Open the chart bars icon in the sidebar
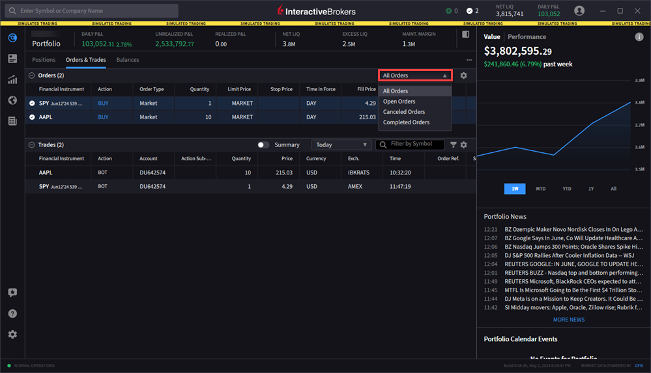The image size is (651, 373). pos(12,79)
